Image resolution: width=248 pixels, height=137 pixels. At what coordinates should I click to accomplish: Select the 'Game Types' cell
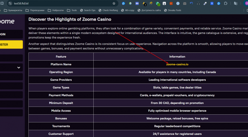click(61, 87)
